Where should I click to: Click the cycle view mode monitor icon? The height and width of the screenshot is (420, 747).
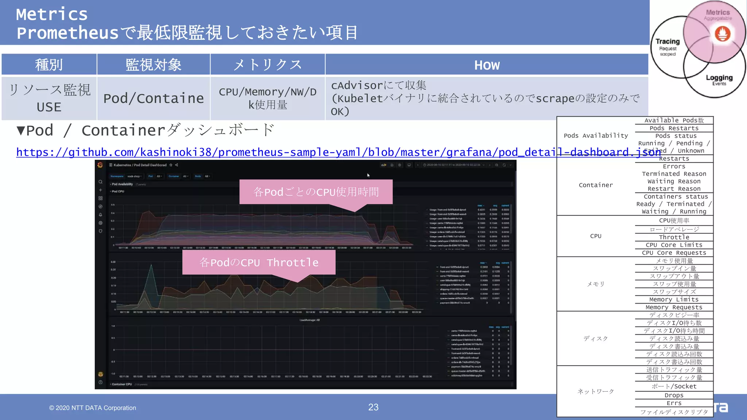click(x=409, y=165)
